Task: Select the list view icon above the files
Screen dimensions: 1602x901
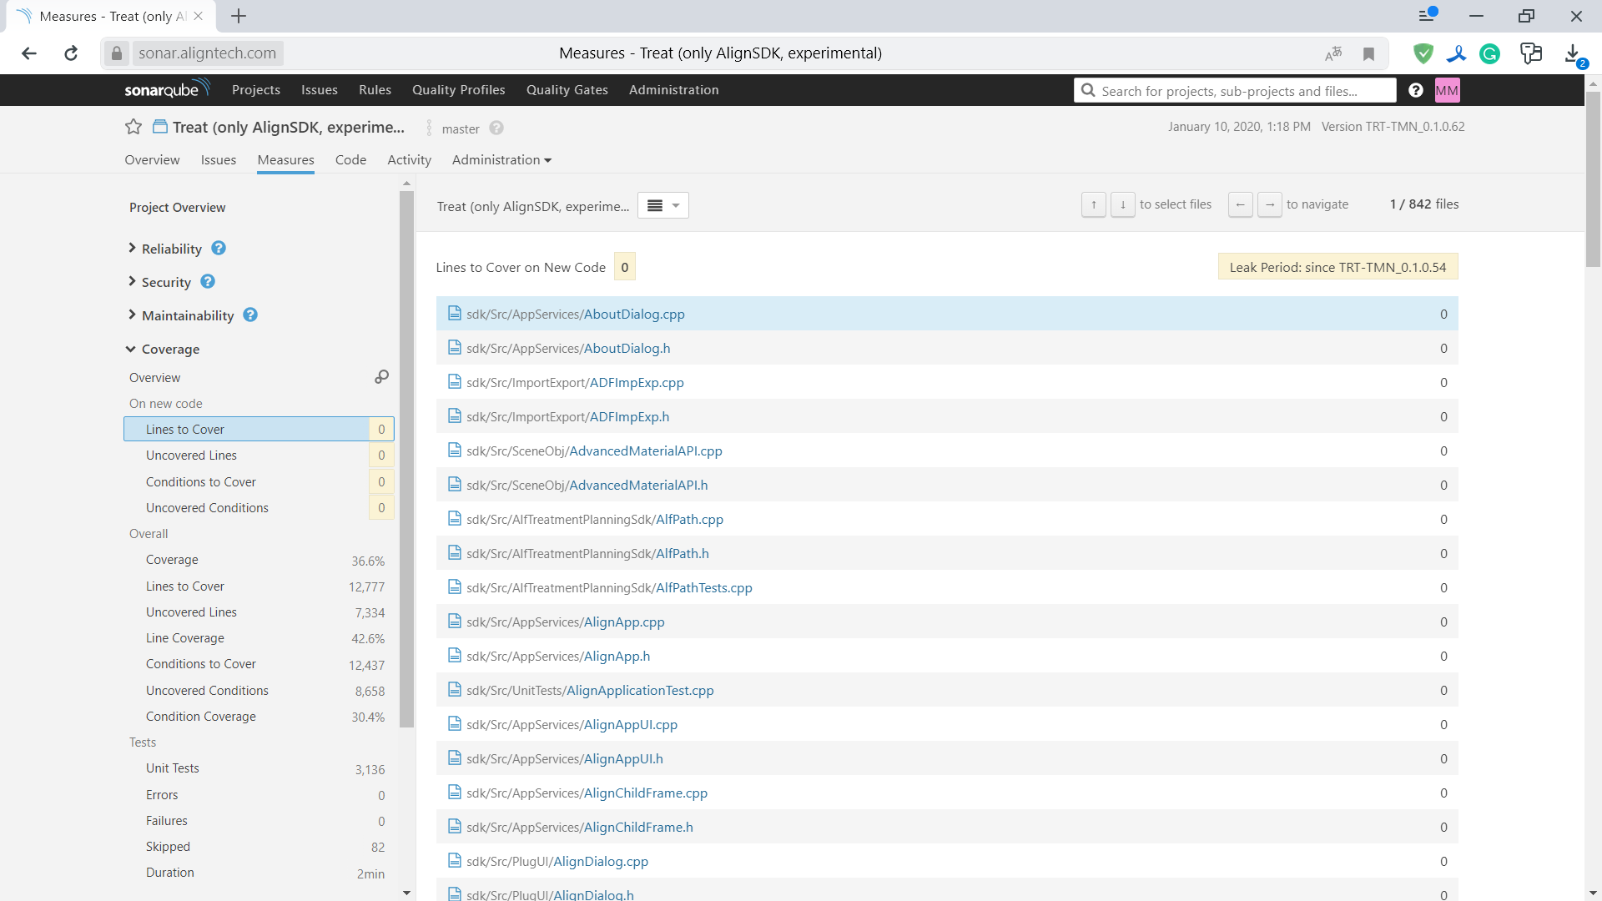Action: (x=655, y=204)
